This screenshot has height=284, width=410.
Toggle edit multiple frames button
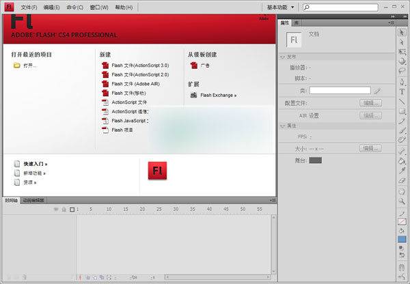tap(102, 277)
